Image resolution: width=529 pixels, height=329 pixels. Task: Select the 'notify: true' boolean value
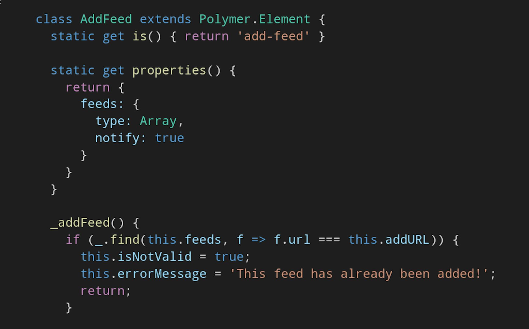(169, 137)
